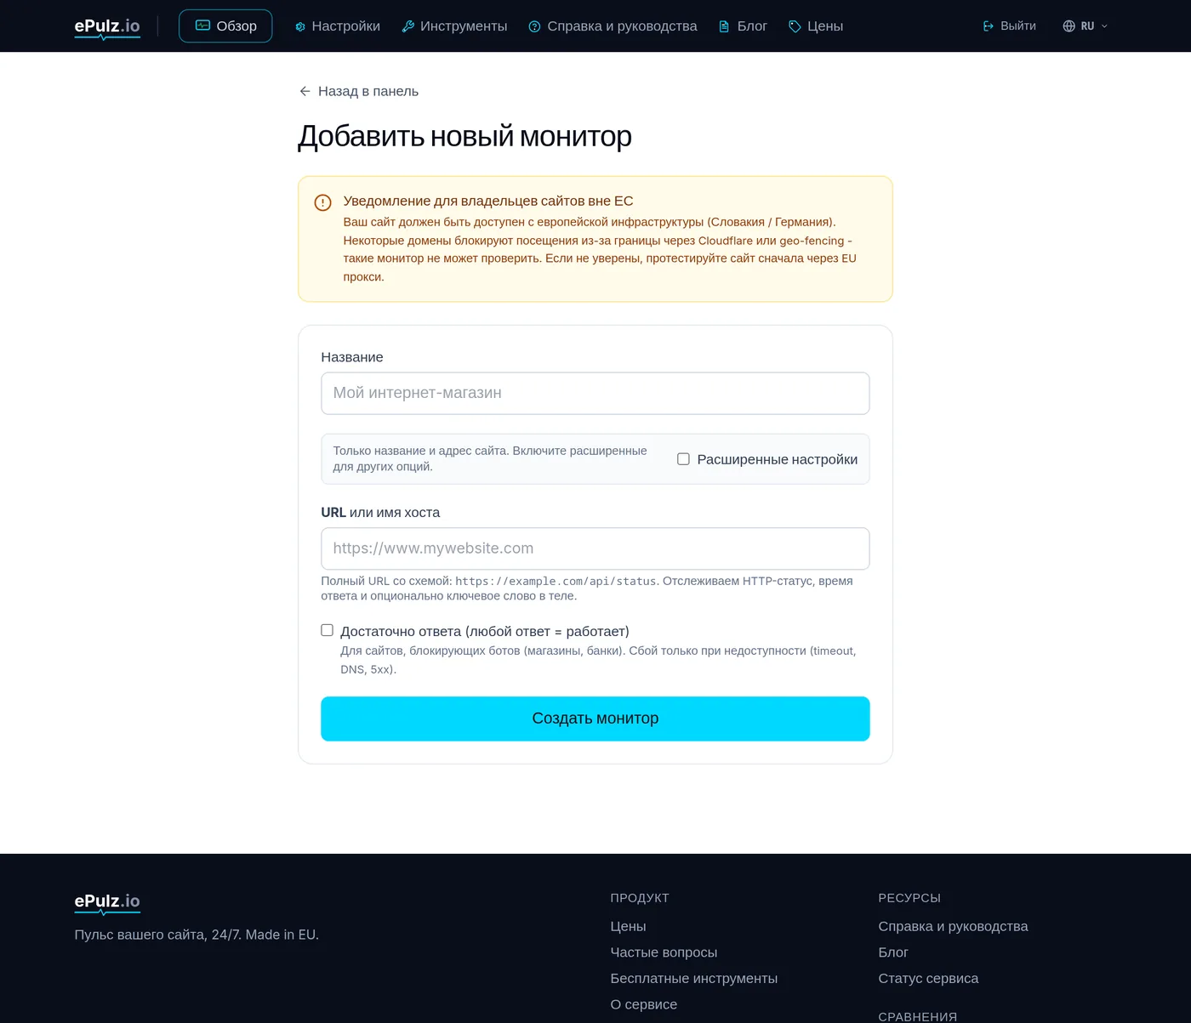Click the price tag icon beside Цены
Image resolution: width=1191 pixels, height=1023 pixels.
point(795,26)
